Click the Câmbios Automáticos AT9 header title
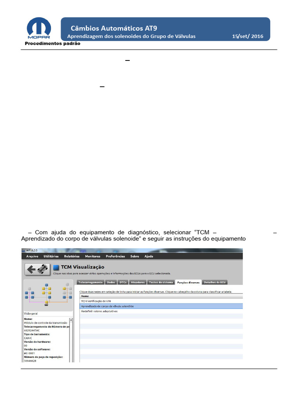Image resolution: width=298 pixels, height=397 pixels. click(x=114, y=28)
